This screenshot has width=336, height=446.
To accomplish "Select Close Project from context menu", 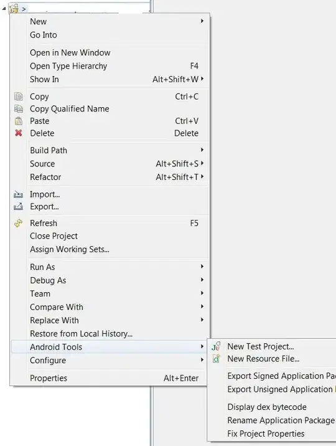I will [54, 236].
